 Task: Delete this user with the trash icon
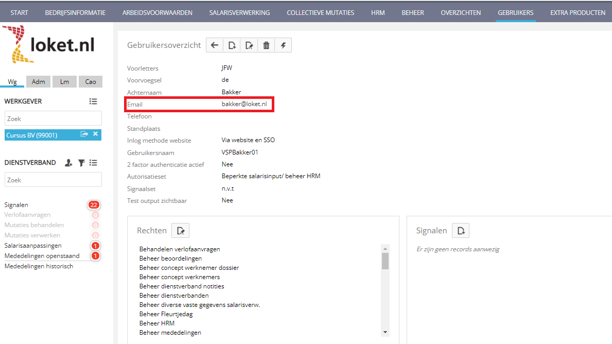tap(266, 45)
